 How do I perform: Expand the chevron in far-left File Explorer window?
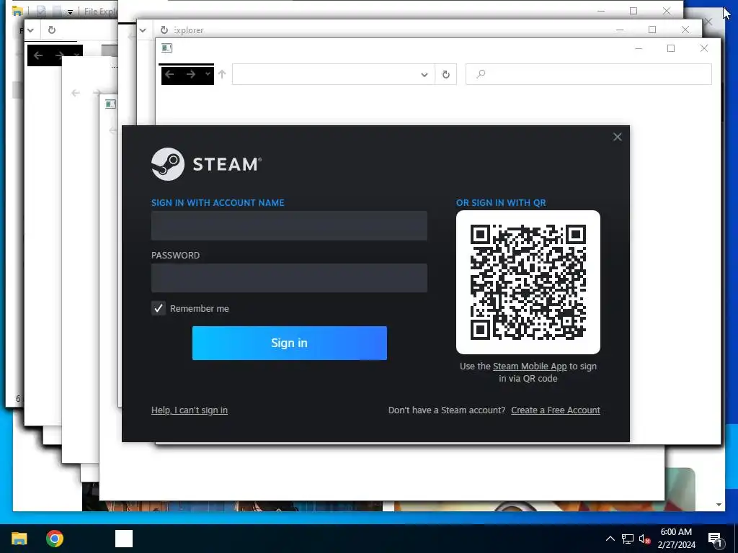(x=30, y=30)
